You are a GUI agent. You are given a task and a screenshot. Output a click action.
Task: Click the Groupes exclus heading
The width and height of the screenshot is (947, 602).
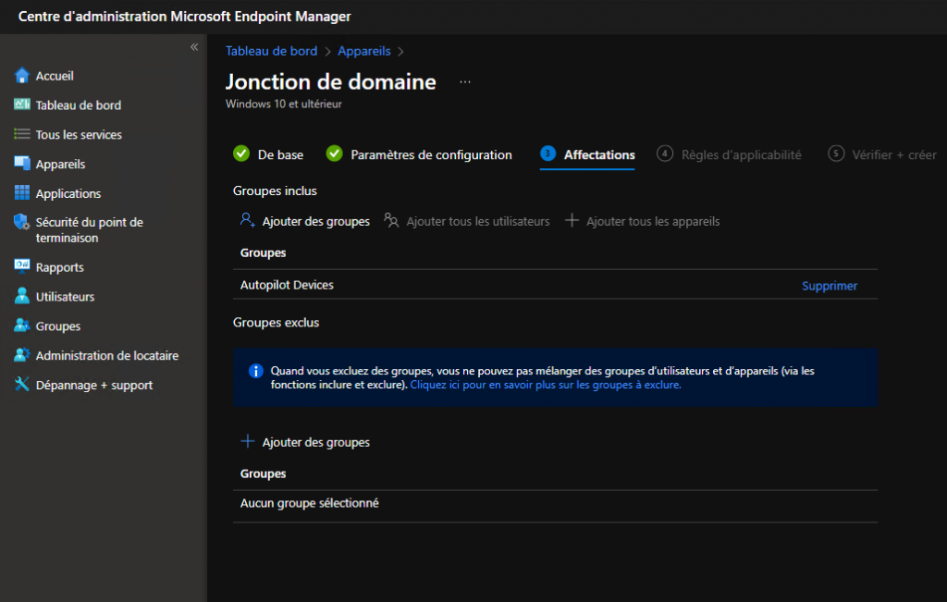276,323
